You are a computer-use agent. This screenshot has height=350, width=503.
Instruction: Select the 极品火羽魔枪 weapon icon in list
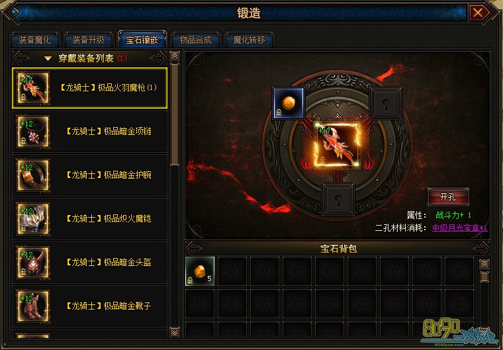click(33, 87)
